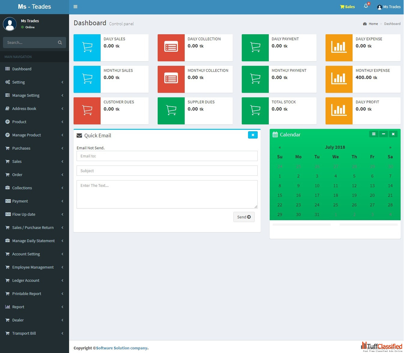
Task: Click the Total Stock cart icon
Action: pyautogui.click(x=255, y=111)
